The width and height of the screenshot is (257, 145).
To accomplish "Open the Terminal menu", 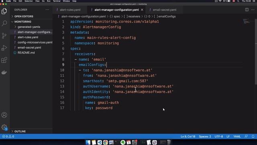I will tap(57, 1).
